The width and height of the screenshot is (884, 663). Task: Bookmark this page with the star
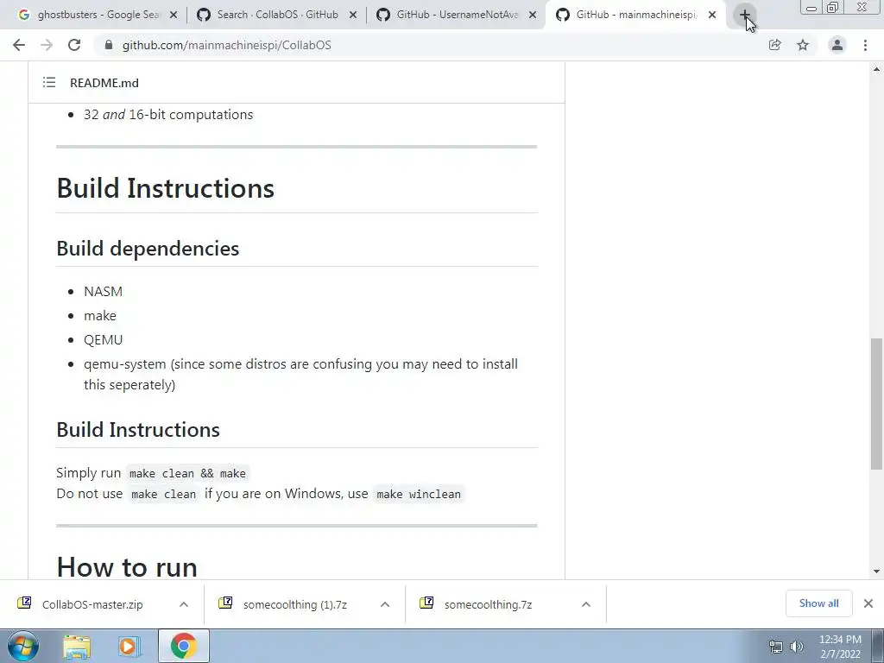pyautogui.click(x=803, y=45)
